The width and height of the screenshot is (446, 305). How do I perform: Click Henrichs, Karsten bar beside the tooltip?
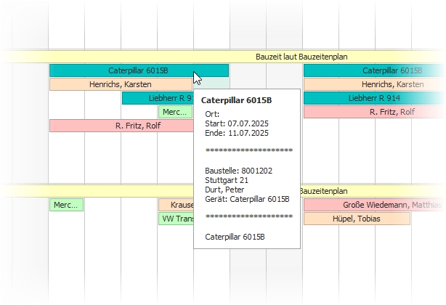(x=120, y=84)
